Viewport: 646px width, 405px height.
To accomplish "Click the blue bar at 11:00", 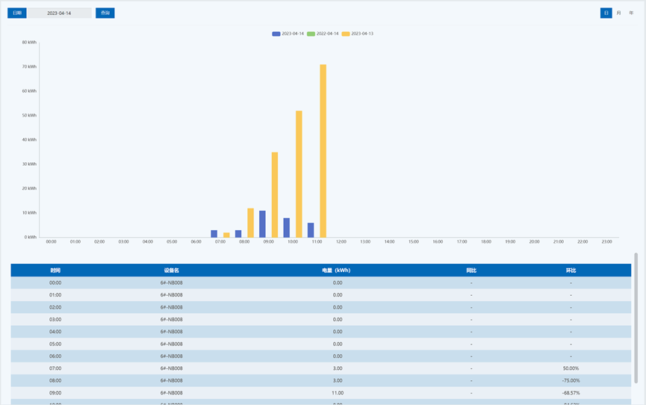I will click(x=311, y=230).
